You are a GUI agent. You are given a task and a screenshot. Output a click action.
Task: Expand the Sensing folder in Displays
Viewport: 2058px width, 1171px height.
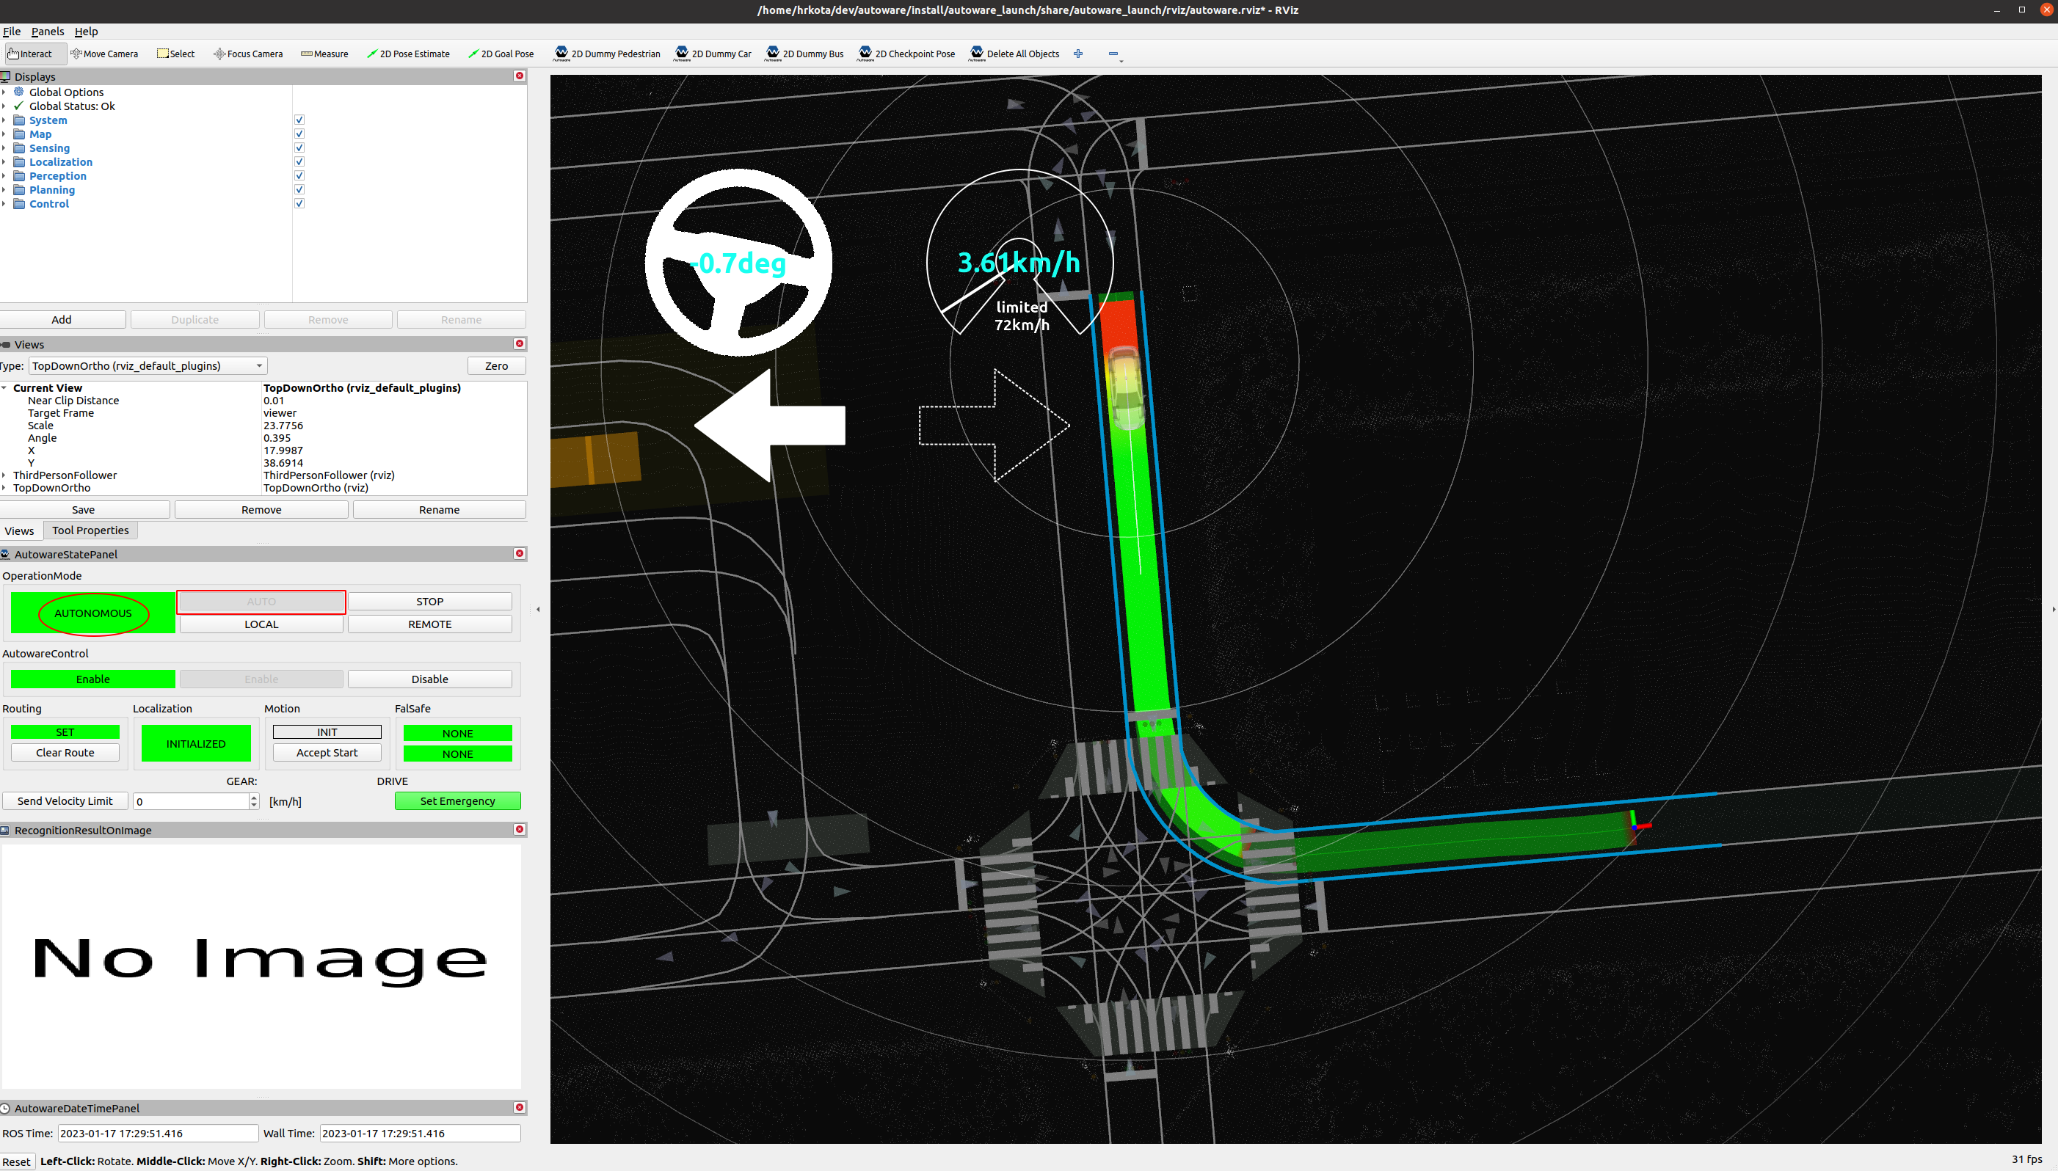point(4,148)
